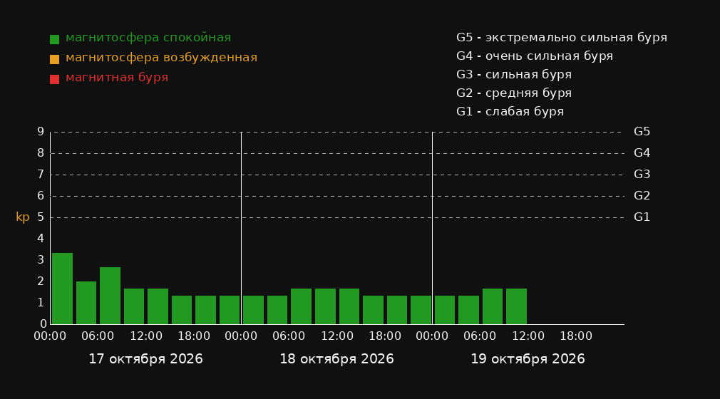This screenshot has height=399, width=720.
Task: Click the 03:00 bar on 17 октября
Action: [x=86, y=303]
